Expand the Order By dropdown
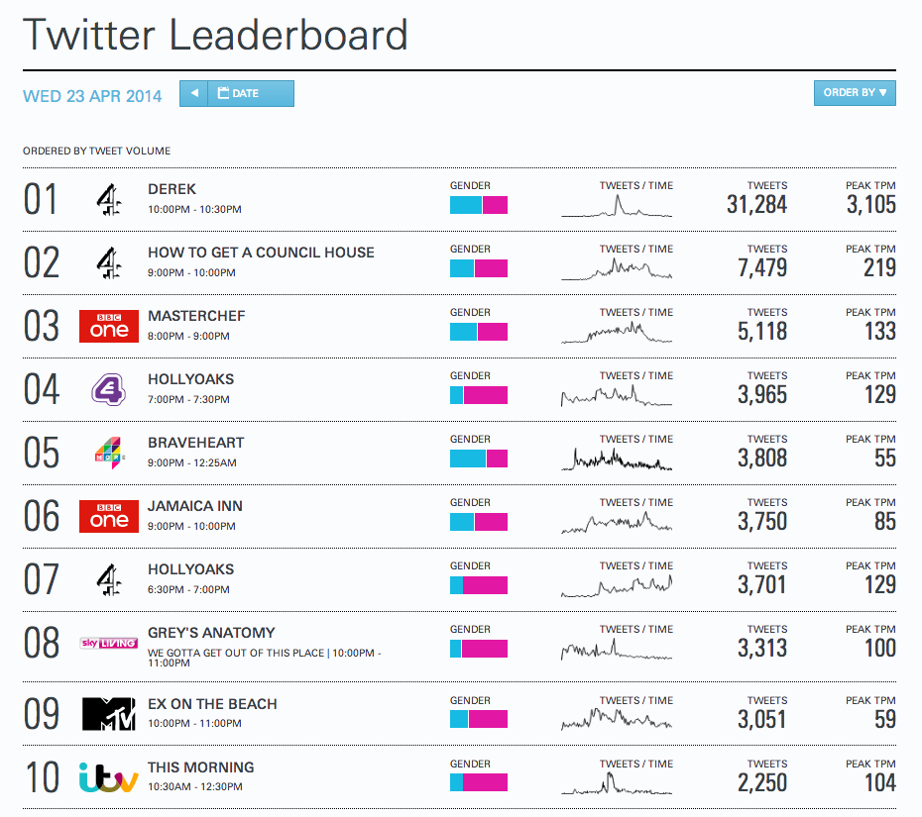Screen dimensions: 922x817 (x=855, y=93)
